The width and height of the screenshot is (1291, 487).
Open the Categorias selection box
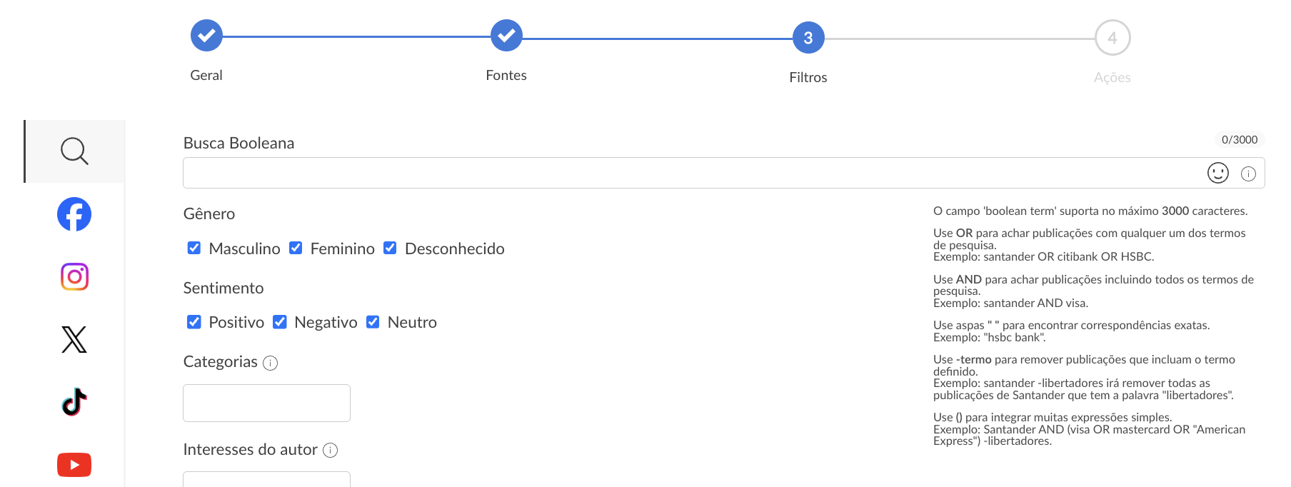[266, 403]
